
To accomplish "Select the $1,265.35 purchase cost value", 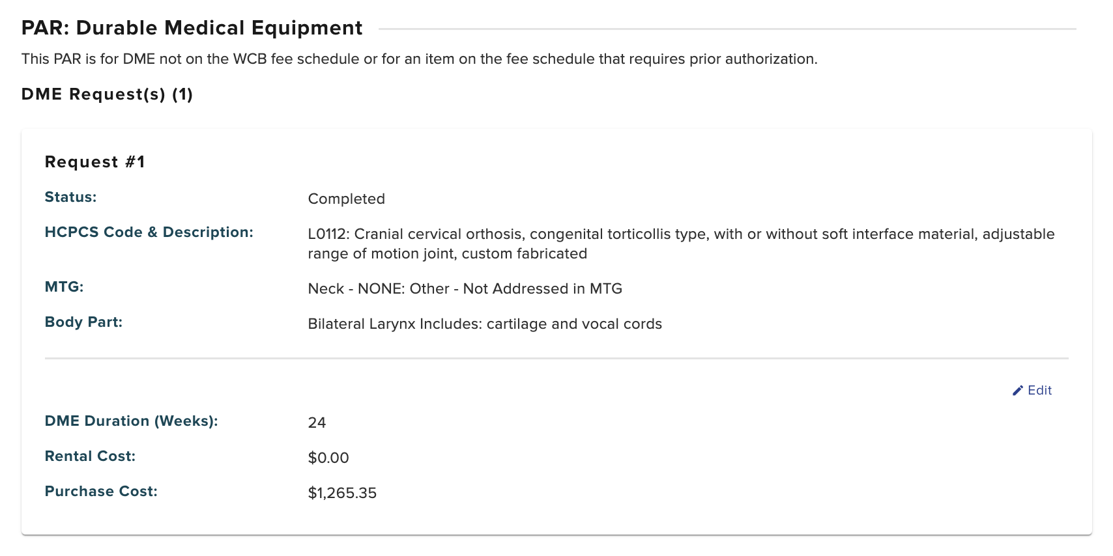I will coord(342,493).
